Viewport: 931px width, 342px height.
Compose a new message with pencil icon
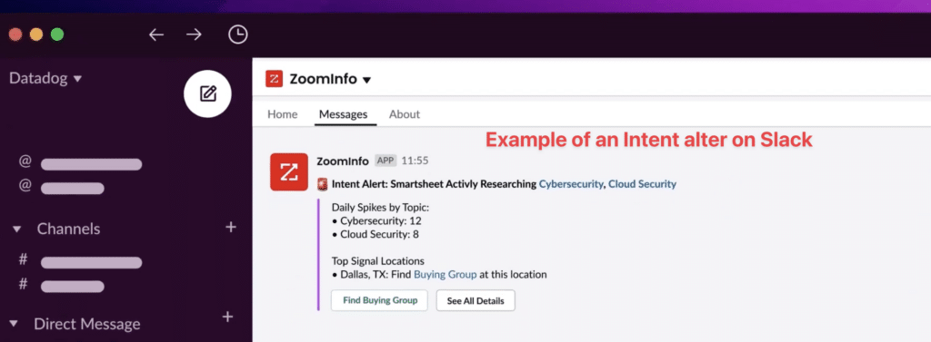click(208, 93)
